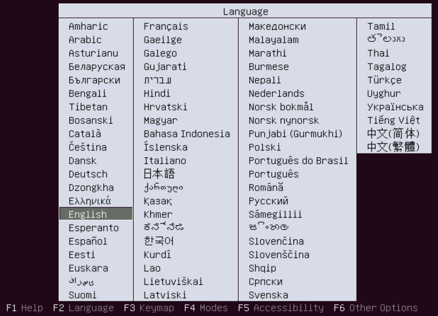Viewport: 438px width, 316px height.
Task: Open the F2 Language option
Action: coord(83,308)
